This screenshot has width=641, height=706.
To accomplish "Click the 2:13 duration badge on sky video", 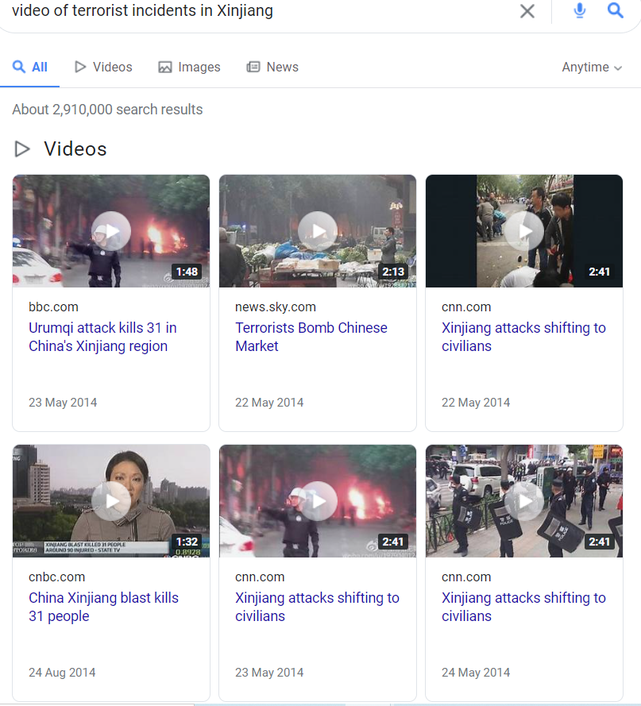I will (393, 272).
